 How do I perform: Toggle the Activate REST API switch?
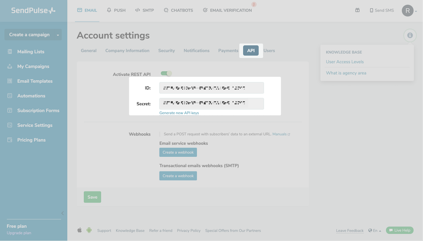(x=166, y=74)
